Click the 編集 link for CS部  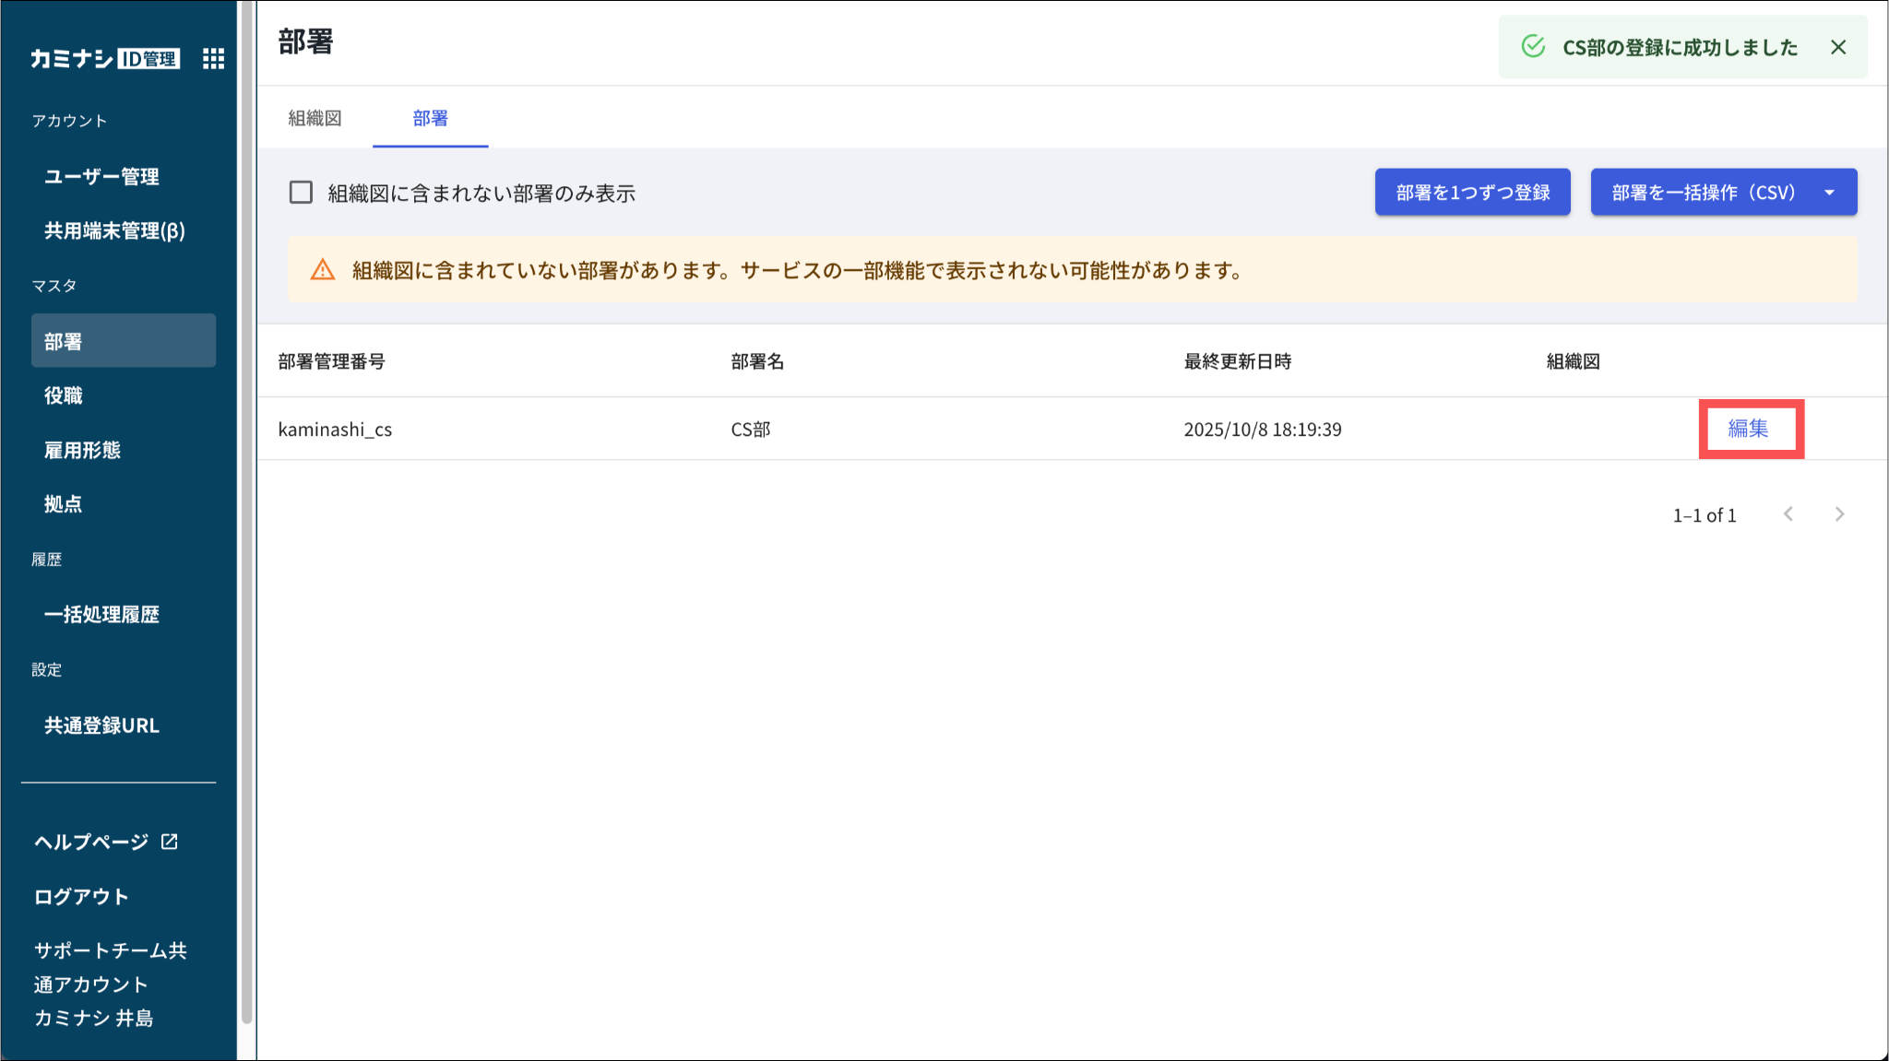(x=1748, y=429)
